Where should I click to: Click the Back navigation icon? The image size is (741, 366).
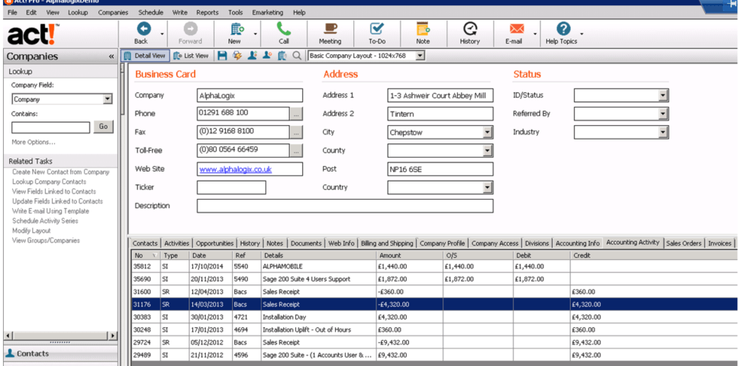[143, 29]
